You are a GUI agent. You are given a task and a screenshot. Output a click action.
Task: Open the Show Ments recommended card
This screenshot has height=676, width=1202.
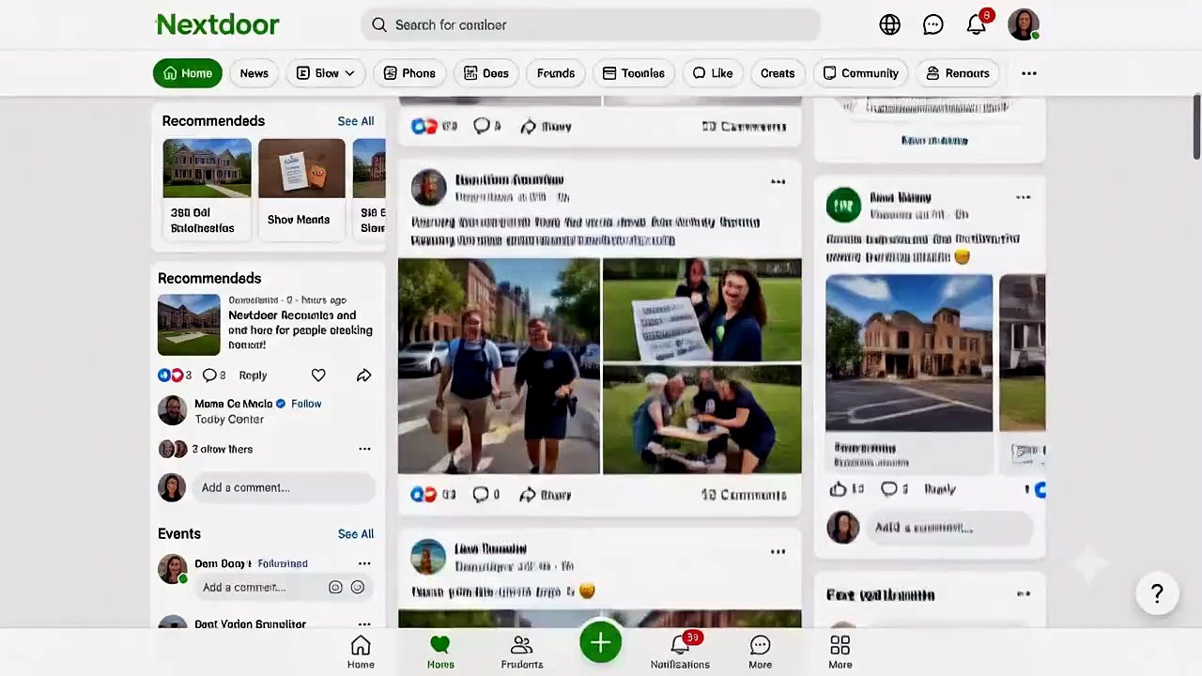(x=301, y=189)
